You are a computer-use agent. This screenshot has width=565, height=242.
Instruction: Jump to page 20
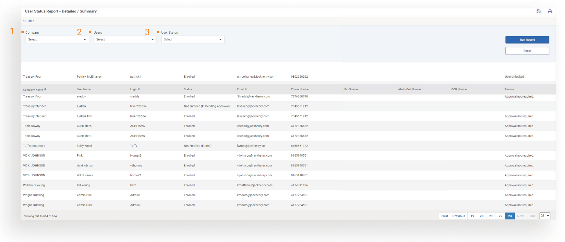pyautogui.click(x=482, y=216)
